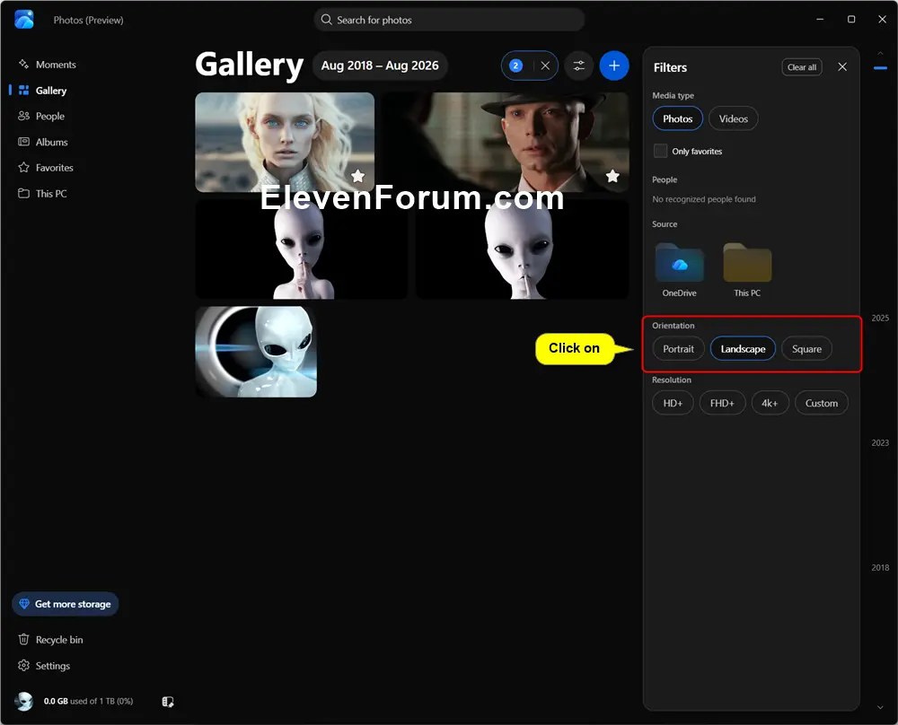Click the timeline scroll up arrow

click(880, 53)
